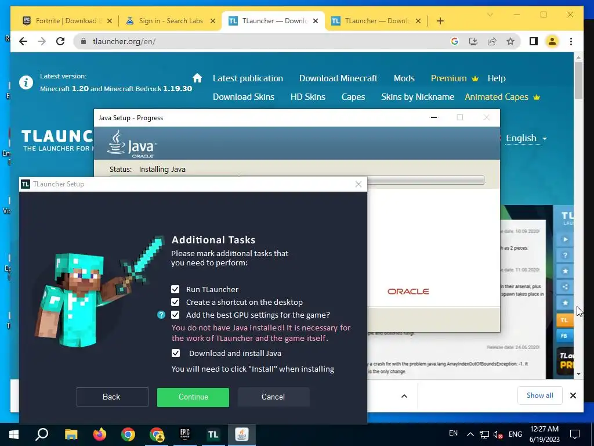Image resolution: width=594 pixels, height=446 pixels.
Task: Expand the download item chevron
Action: [404, 396]
